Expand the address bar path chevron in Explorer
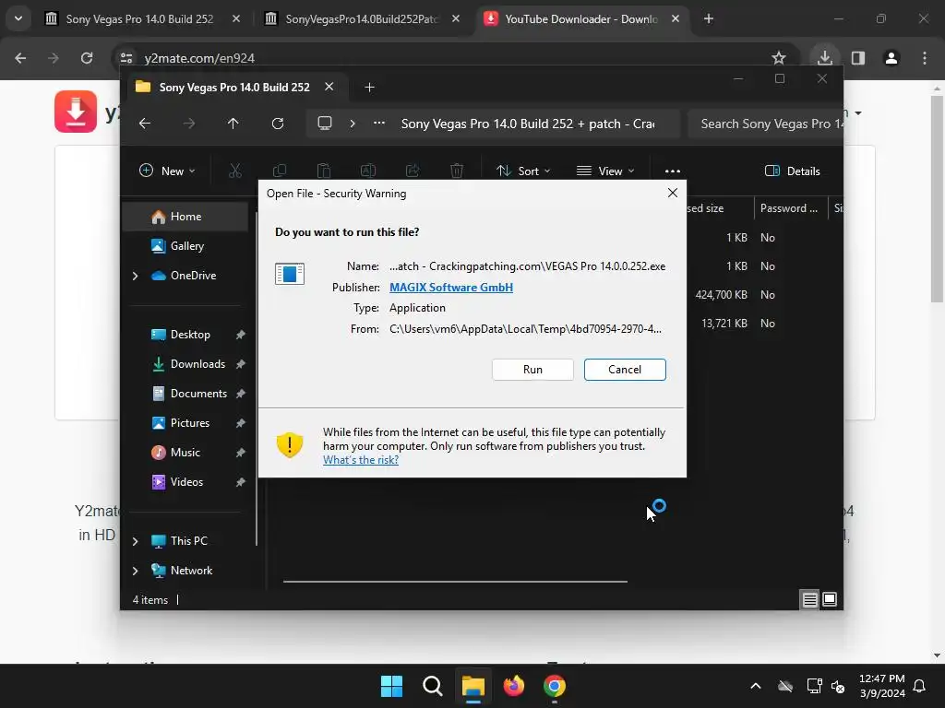 (x=353, y=124)
